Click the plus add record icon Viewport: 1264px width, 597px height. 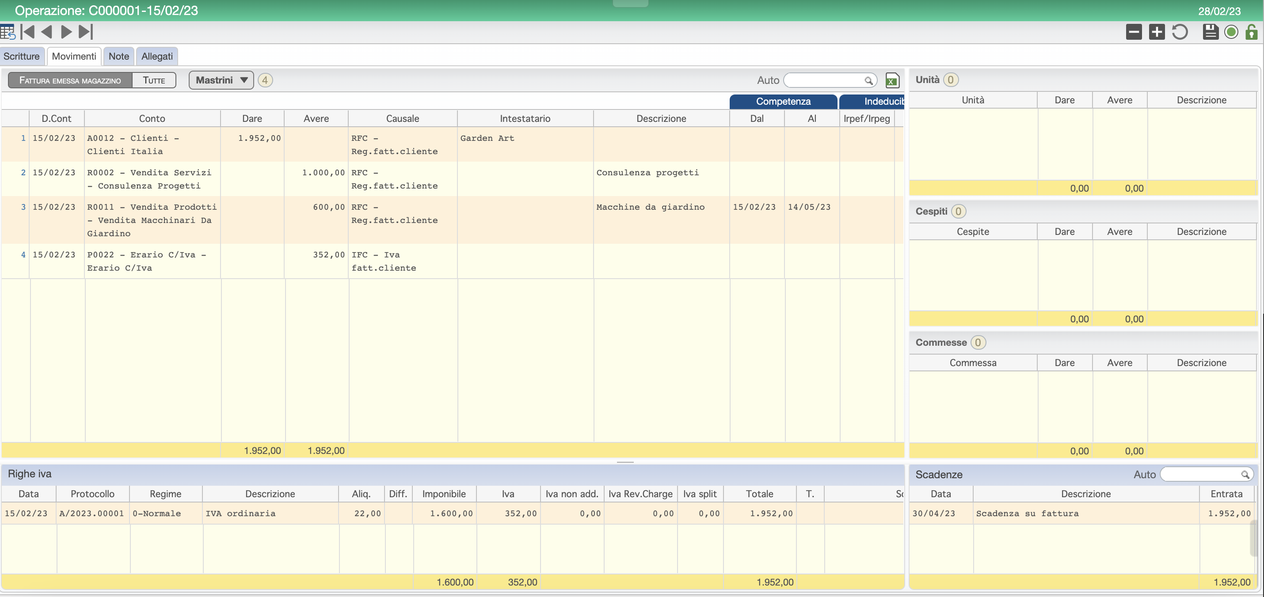(x=1157, y=32)
